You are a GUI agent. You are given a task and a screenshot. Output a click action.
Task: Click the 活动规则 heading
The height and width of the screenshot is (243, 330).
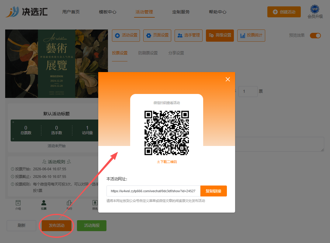click(56, 162)
